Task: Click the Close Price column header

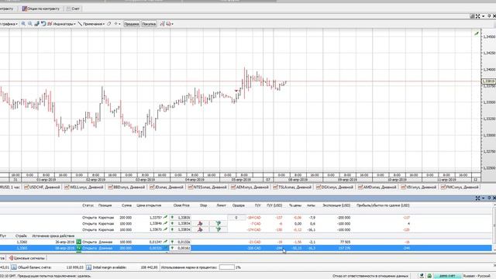Action: point(181,205)
